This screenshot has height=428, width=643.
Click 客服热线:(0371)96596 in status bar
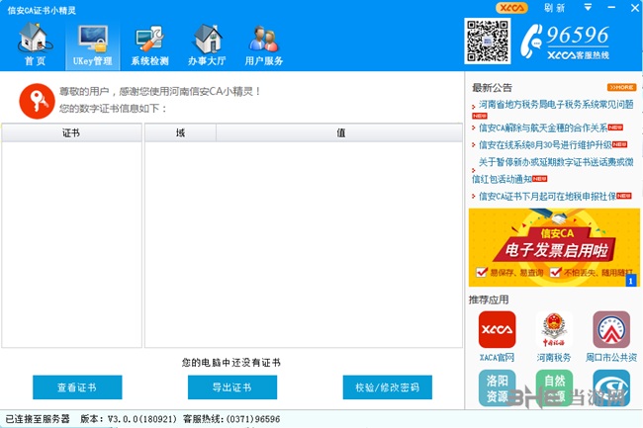tap(231, 419)
